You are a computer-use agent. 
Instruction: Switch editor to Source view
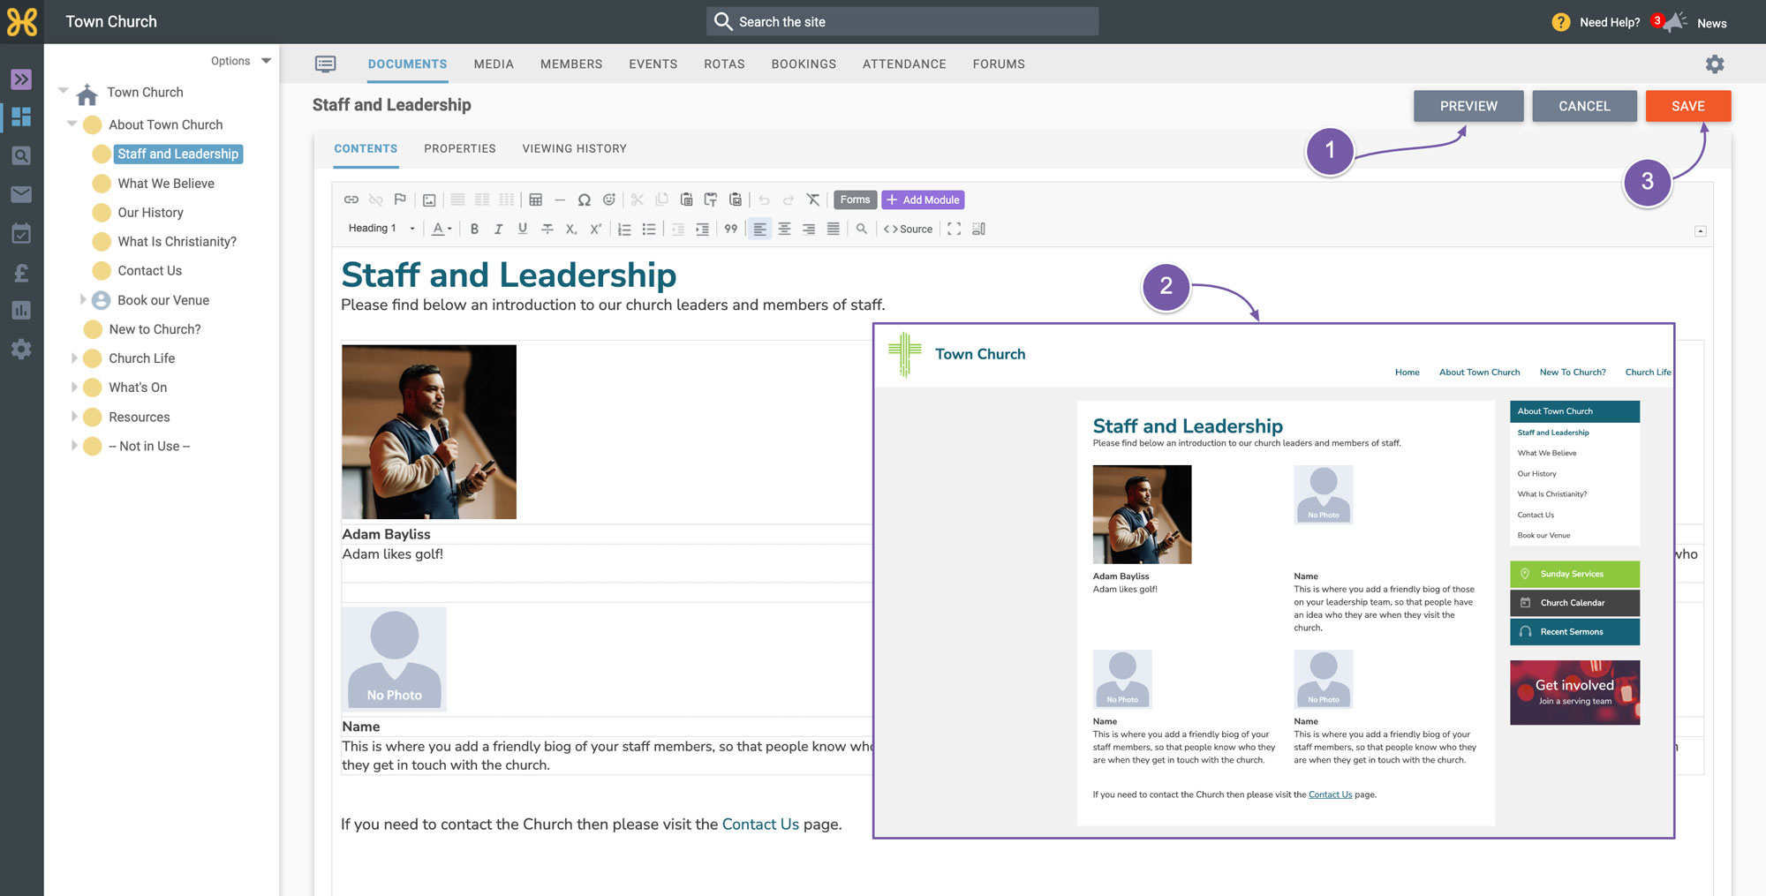(x=909, y=229)
